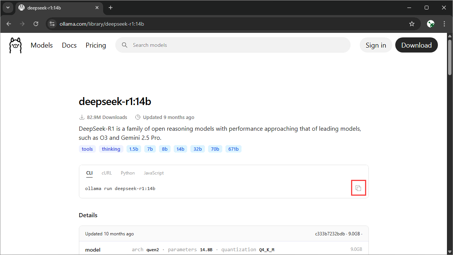The width and height of the screenshot is (453, 255).
Task: Click the 'qwen2' arch value
Action: coord(153,249)
